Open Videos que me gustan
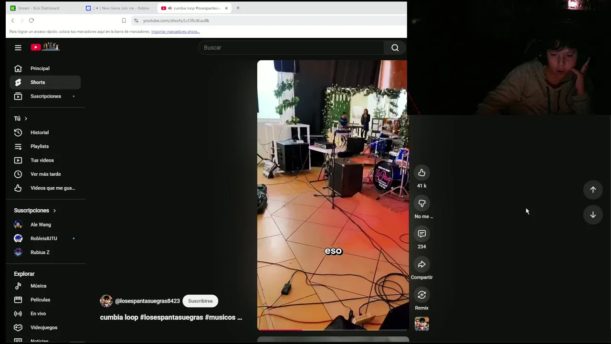 click(45, 188)
